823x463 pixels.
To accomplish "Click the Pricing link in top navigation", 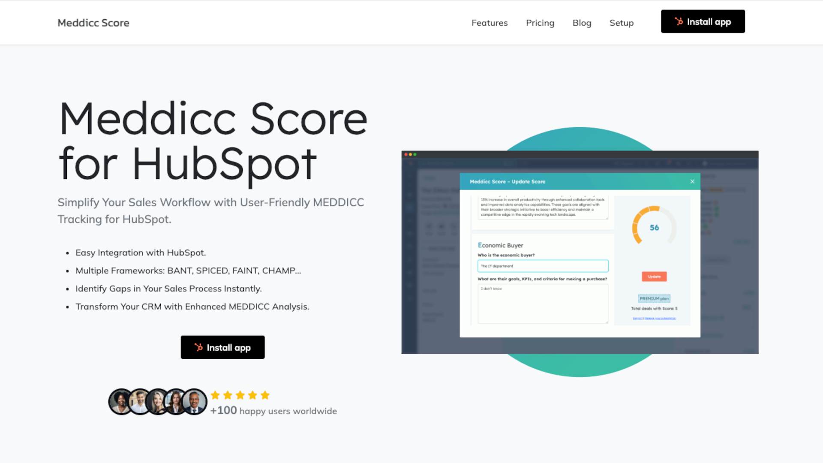I will click(x=540, y=23).
